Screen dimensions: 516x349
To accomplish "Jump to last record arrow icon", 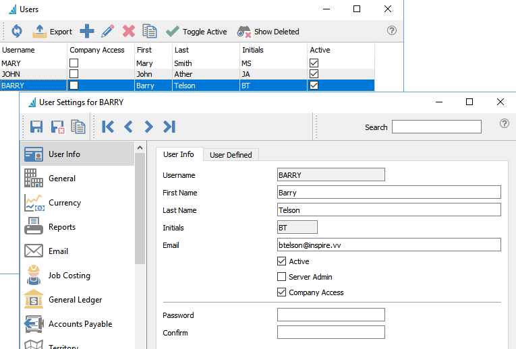I will coord(169,127).
